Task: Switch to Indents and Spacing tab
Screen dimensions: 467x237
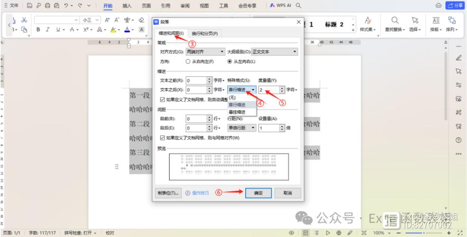Action: (x=171, y=34)
